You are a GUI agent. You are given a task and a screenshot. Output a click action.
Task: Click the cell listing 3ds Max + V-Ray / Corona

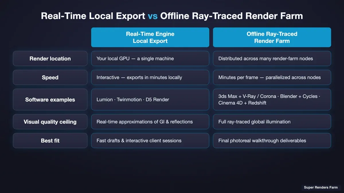pos(272,100)
